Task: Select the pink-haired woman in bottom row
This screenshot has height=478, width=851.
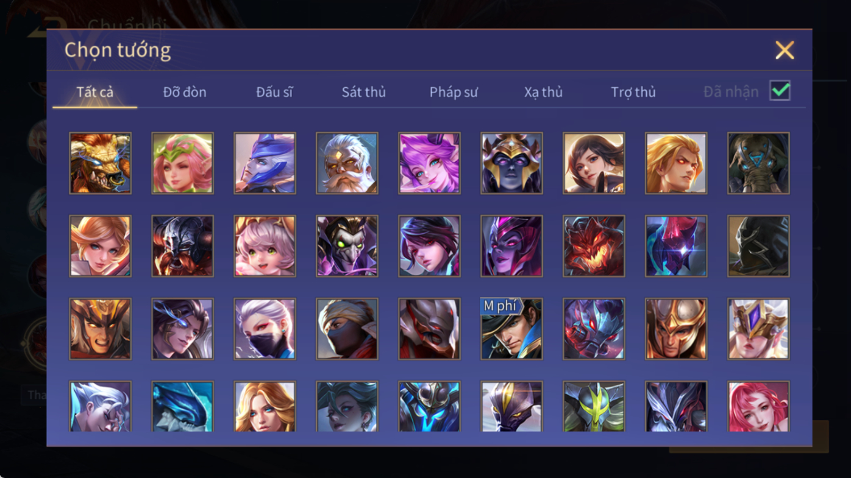Action: 758,406
